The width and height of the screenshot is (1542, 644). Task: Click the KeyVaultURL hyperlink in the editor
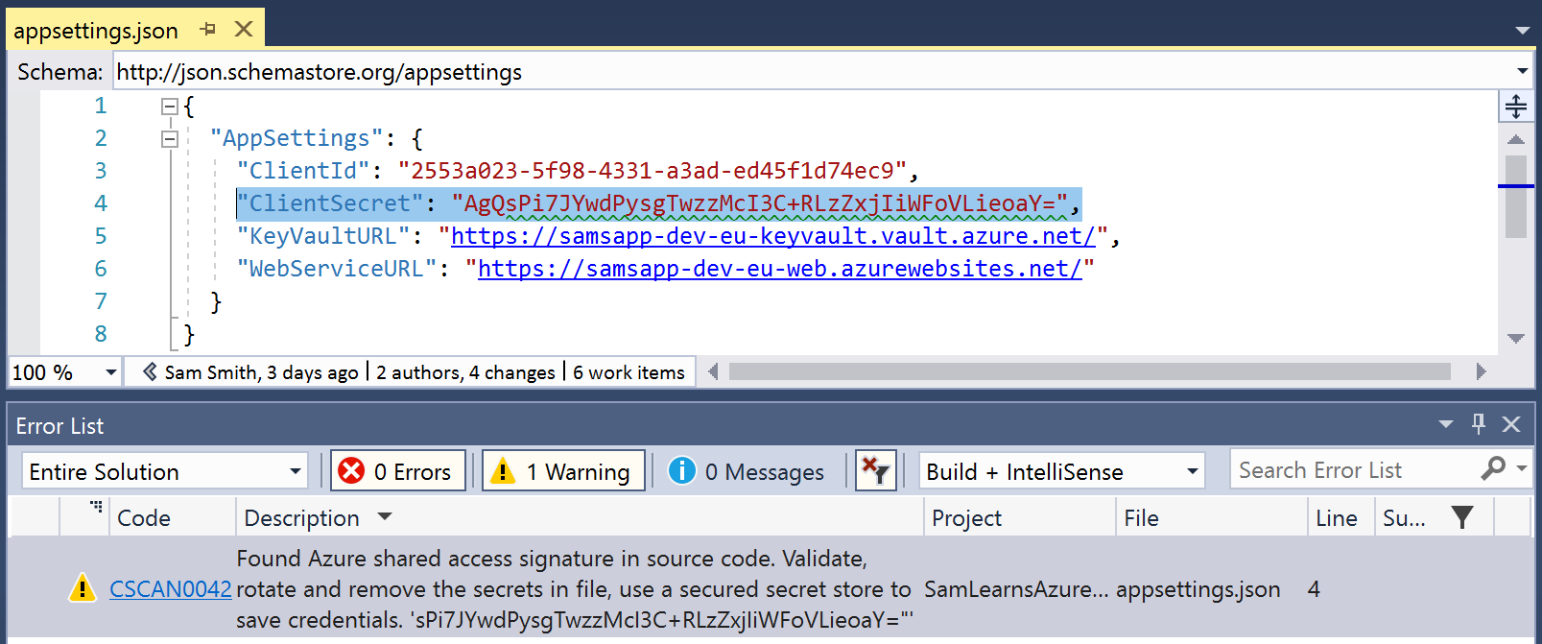click(x=772, y=236)
